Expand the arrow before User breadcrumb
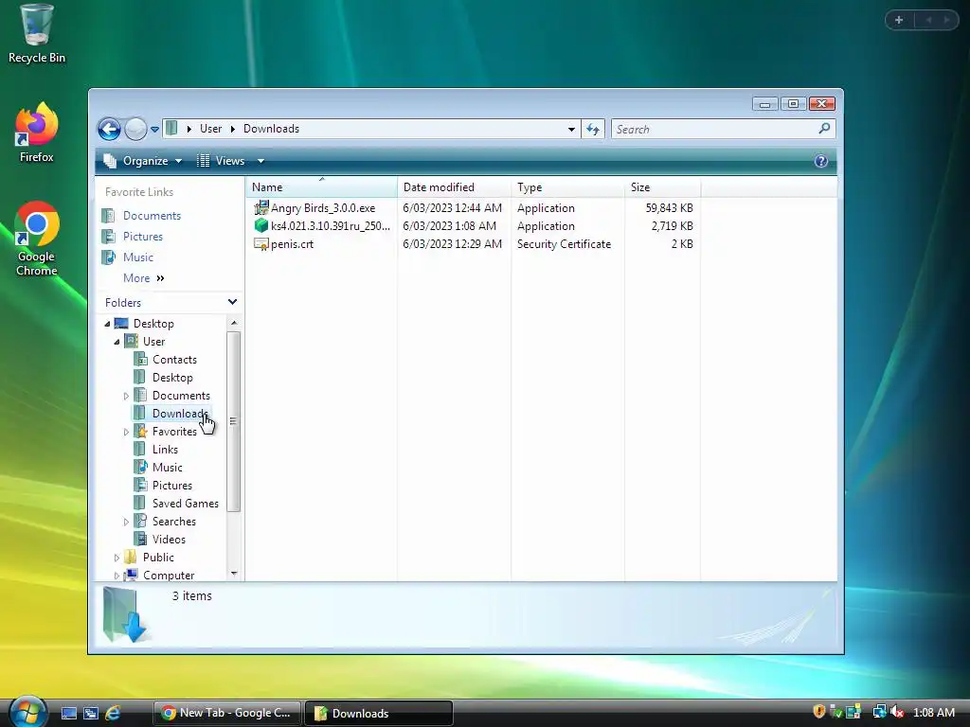The width and height of the screenshot is (970, 727). pos(189,129)
